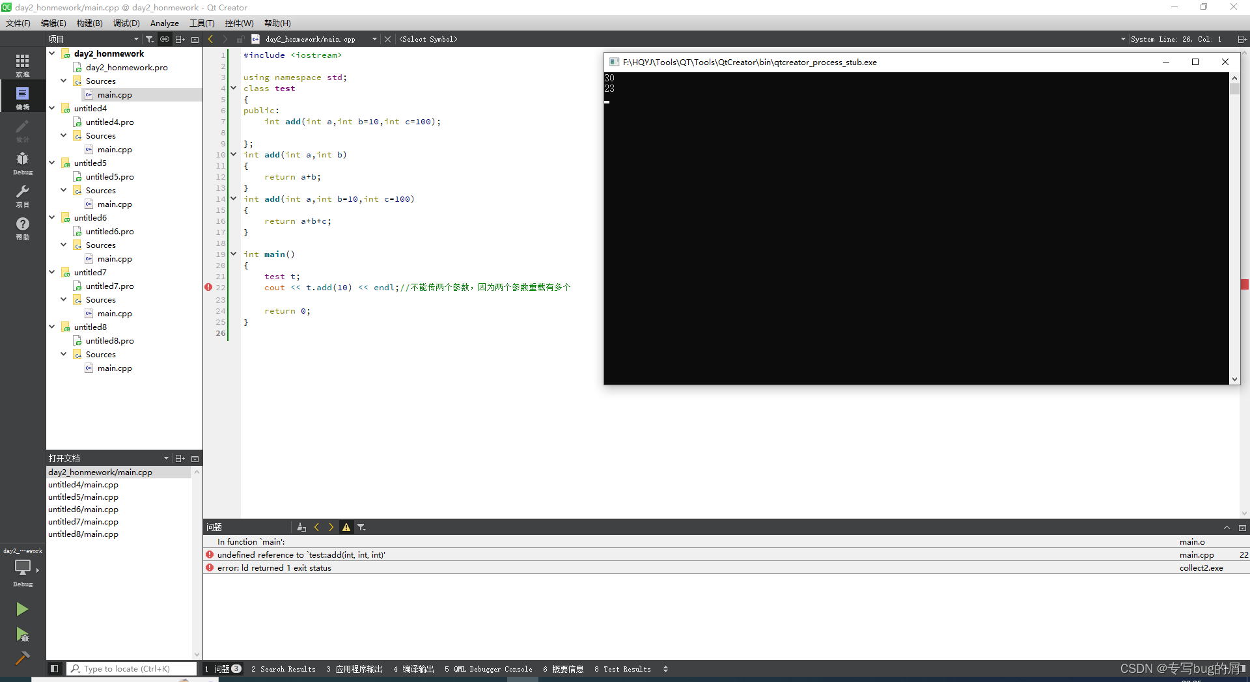The image size is (1250, 682).
Task: Run the project with the green play button
Action: [22, 609]
